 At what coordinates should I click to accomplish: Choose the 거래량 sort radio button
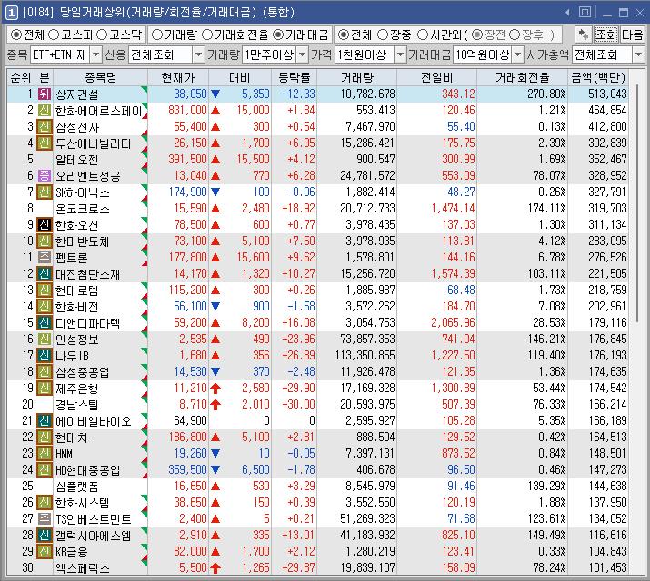157,34
